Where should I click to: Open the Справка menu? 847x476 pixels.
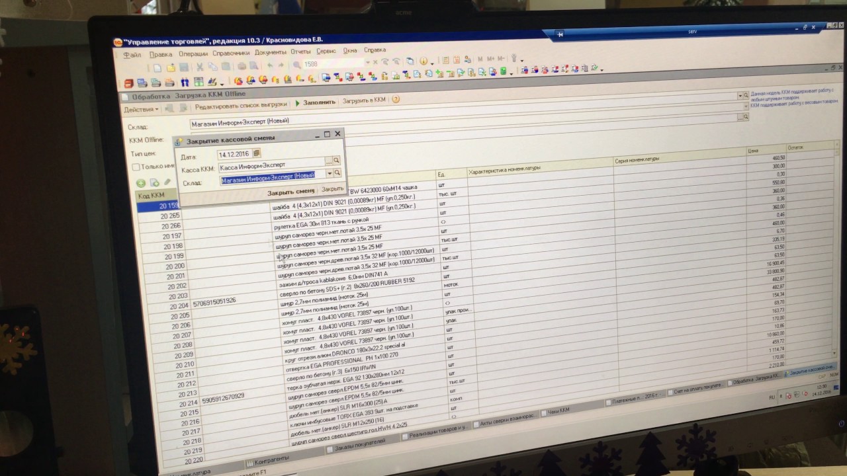375,50
